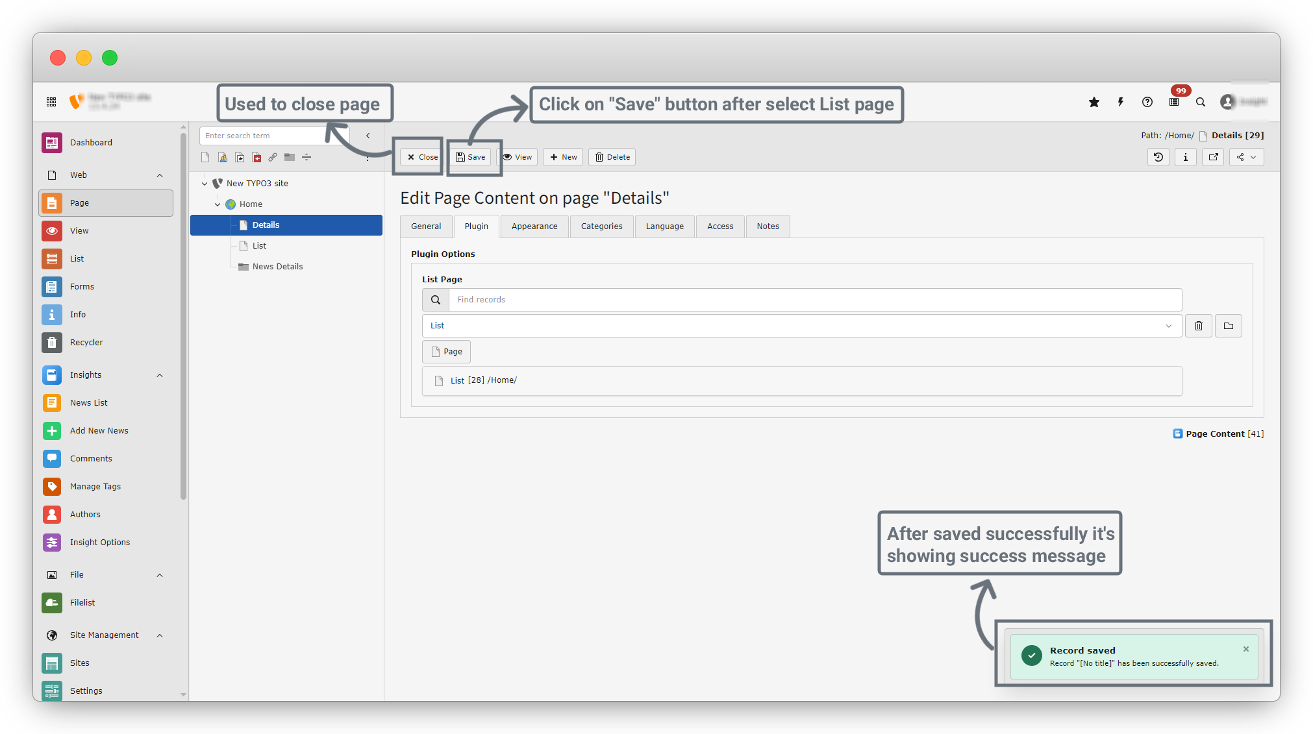Viewport: 1313px width, 734px height.
Task: Click the record history clock icon
Action: [1158, 157]
